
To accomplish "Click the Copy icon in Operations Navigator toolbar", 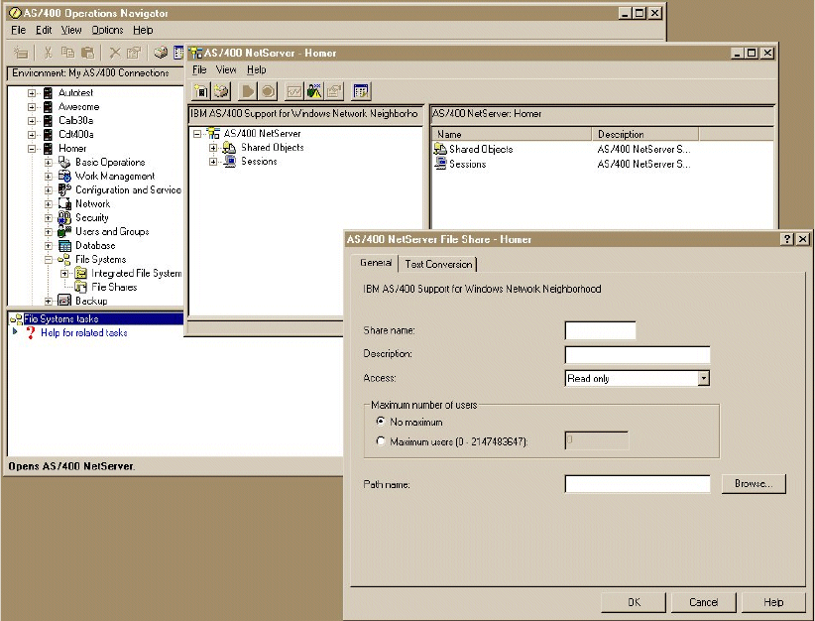I will pyautogui.click(x=67, y=53).
